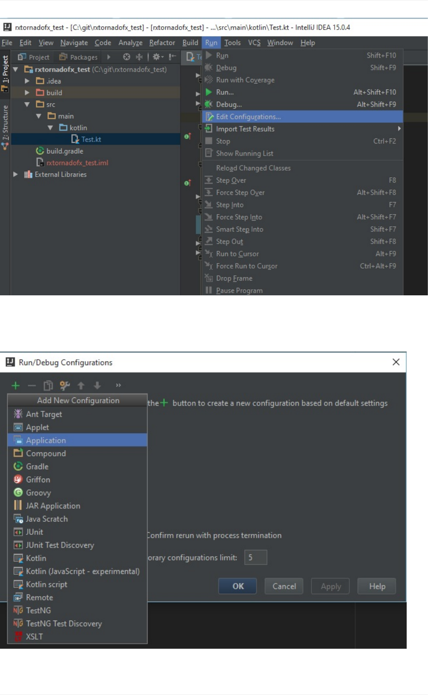Open Help from the dialog
Screen dimensions: 428x695
[x=377, y=586]
